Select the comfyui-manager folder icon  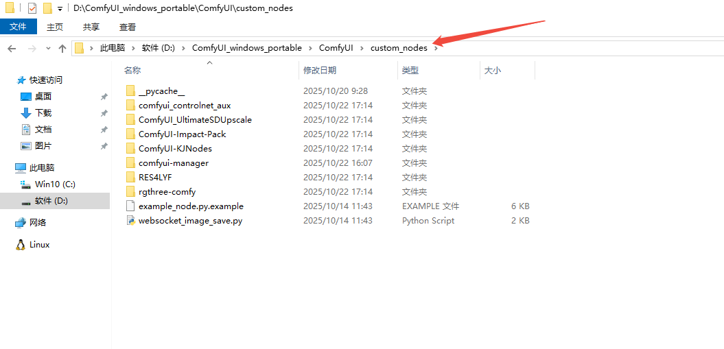[x=131, y=163]
